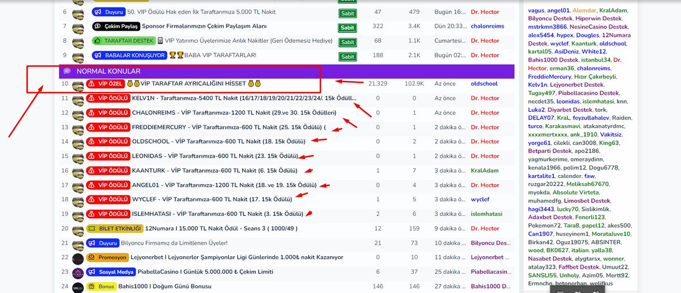Select the Promosyon tag

107,257
